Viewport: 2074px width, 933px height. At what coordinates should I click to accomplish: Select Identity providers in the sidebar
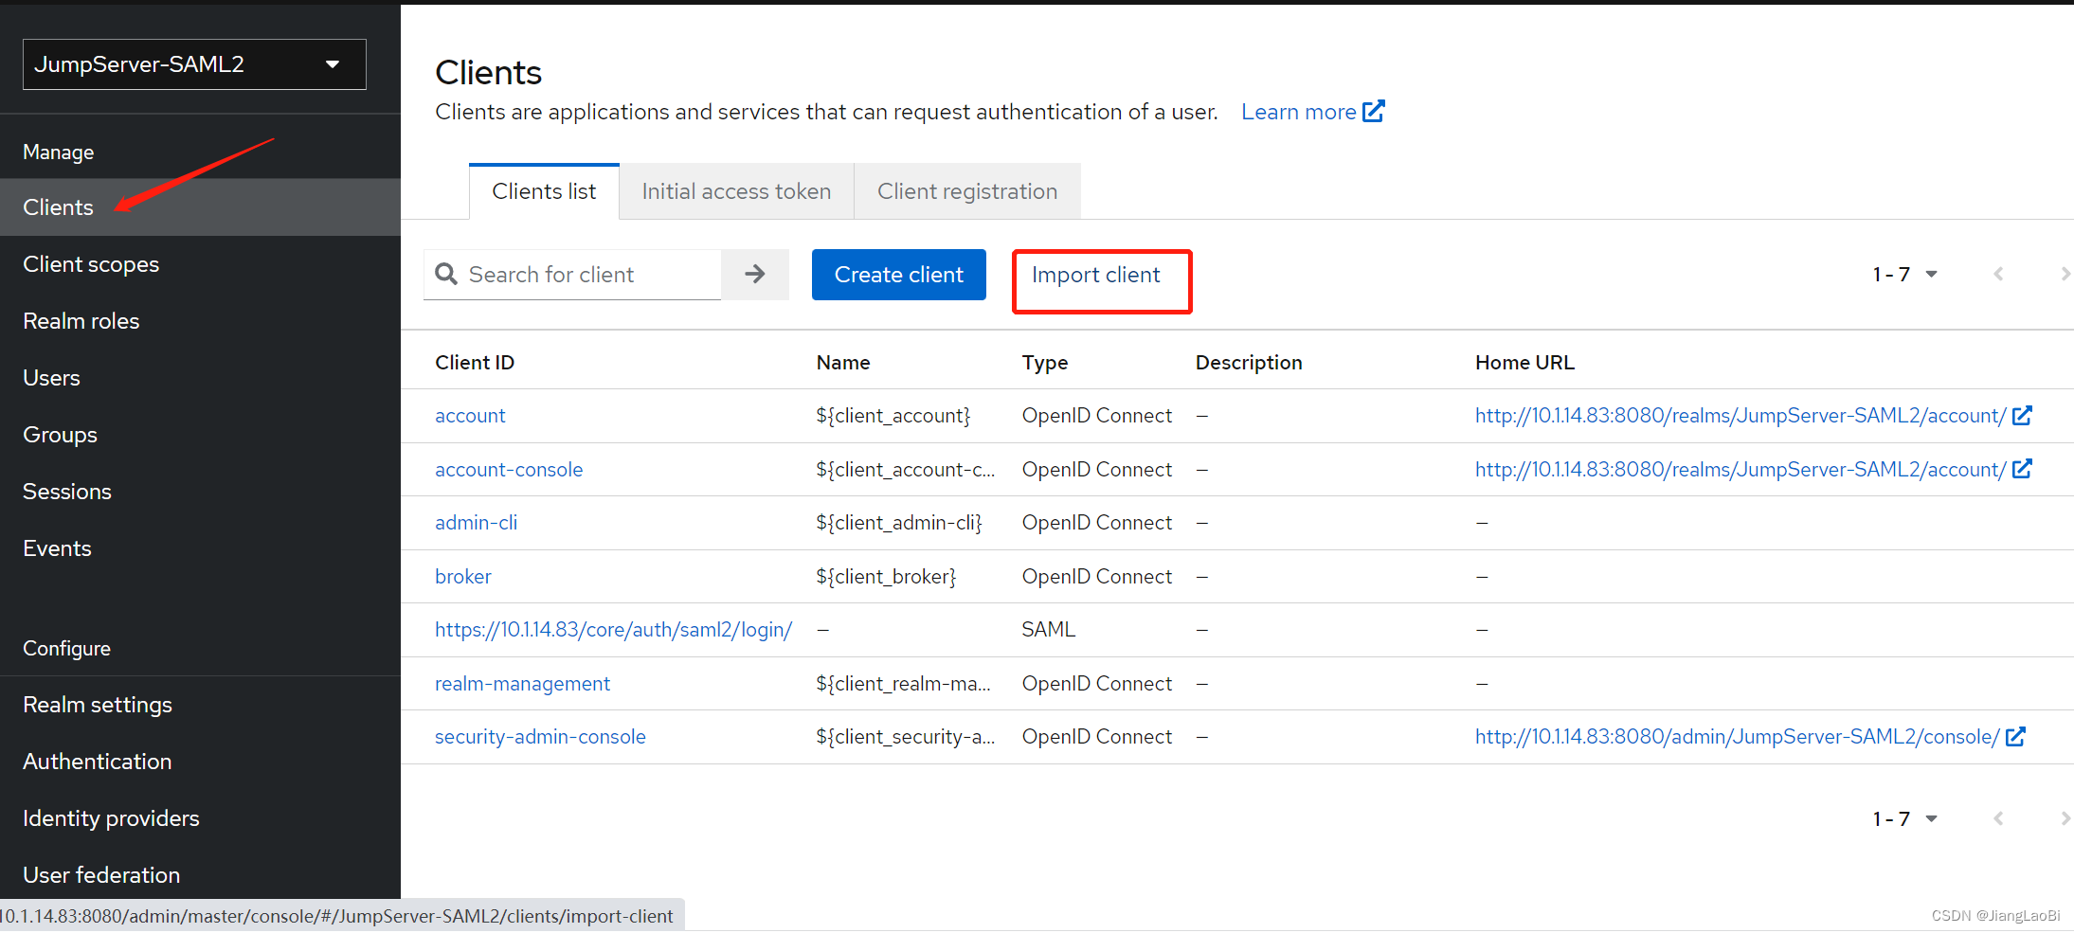pyautogui.click(x=111, y=817)
